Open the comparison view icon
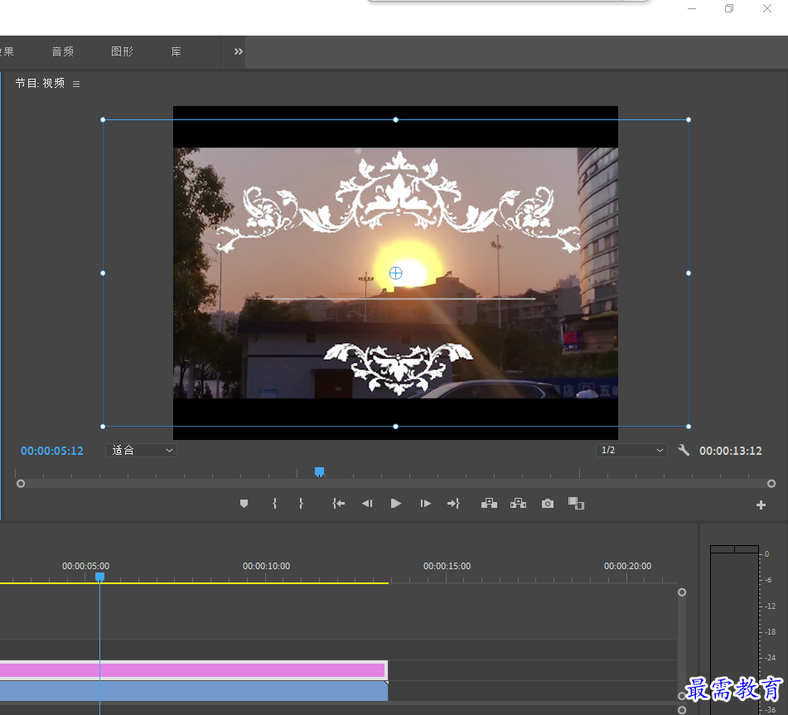This screenshot has height=715, width=788. [576, 504]
